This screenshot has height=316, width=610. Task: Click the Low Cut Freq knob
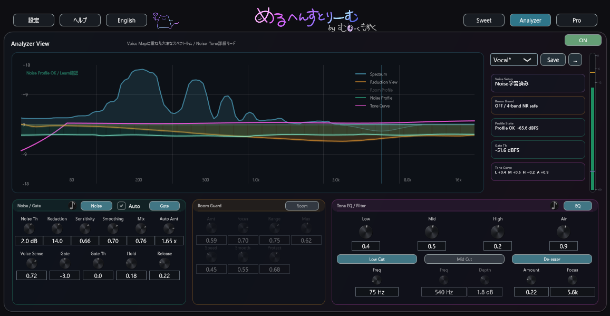tap(376, 280)
